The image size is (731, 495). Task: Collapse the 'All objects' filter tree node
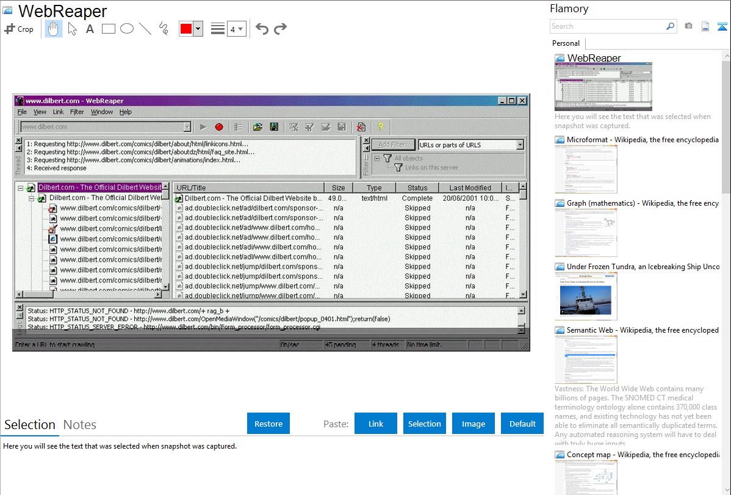click(377, 159)
